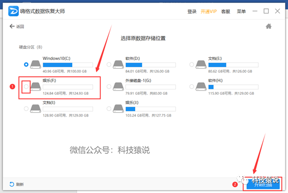Click the 娱乐(J:) drive icon
The image size is (288, 193).
tap(119, 109)
